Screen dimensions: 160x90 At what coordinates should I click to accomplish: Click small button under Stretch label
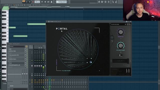121,39
